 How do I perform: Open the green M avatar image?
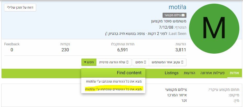[214, 29]
